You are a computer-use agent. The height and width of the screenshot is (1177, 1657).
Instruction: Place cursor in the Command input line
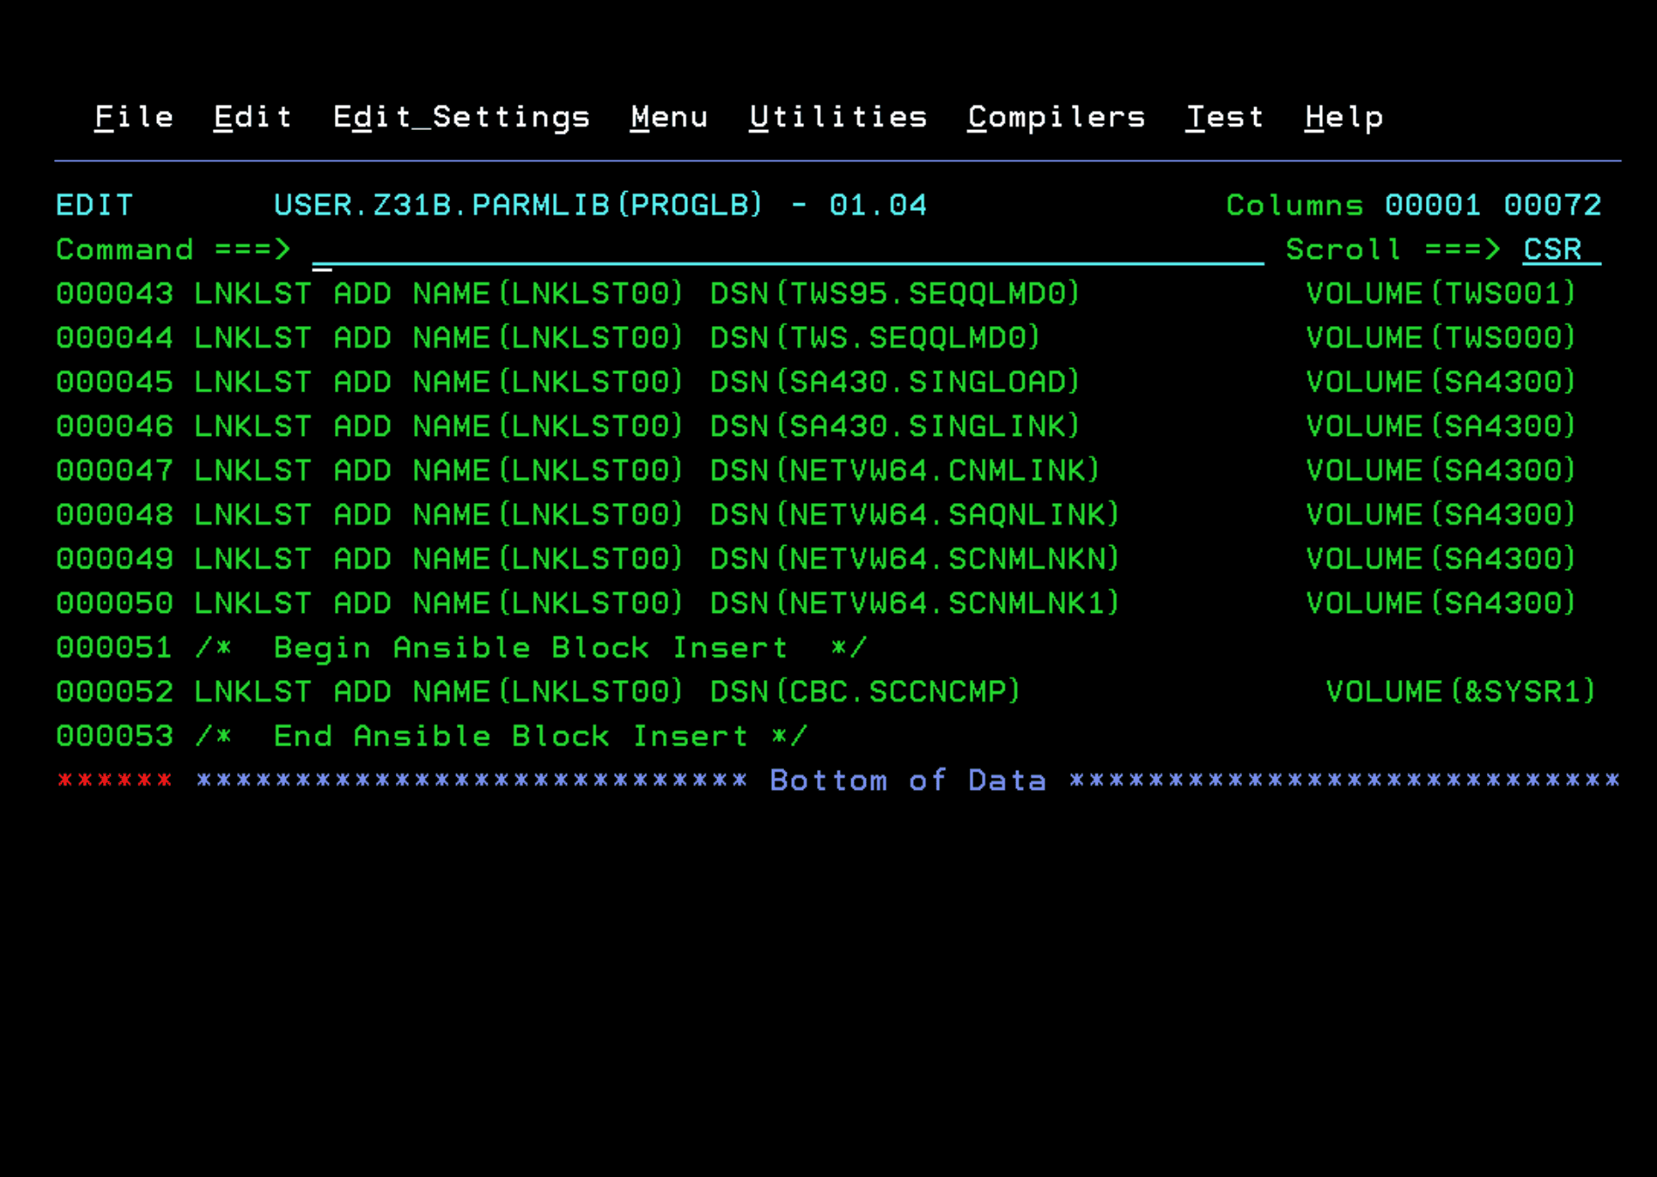(x=610, y=250)
